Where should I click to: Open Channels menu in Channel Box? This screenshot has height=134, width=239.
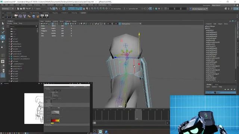click(x=209, y=24)
